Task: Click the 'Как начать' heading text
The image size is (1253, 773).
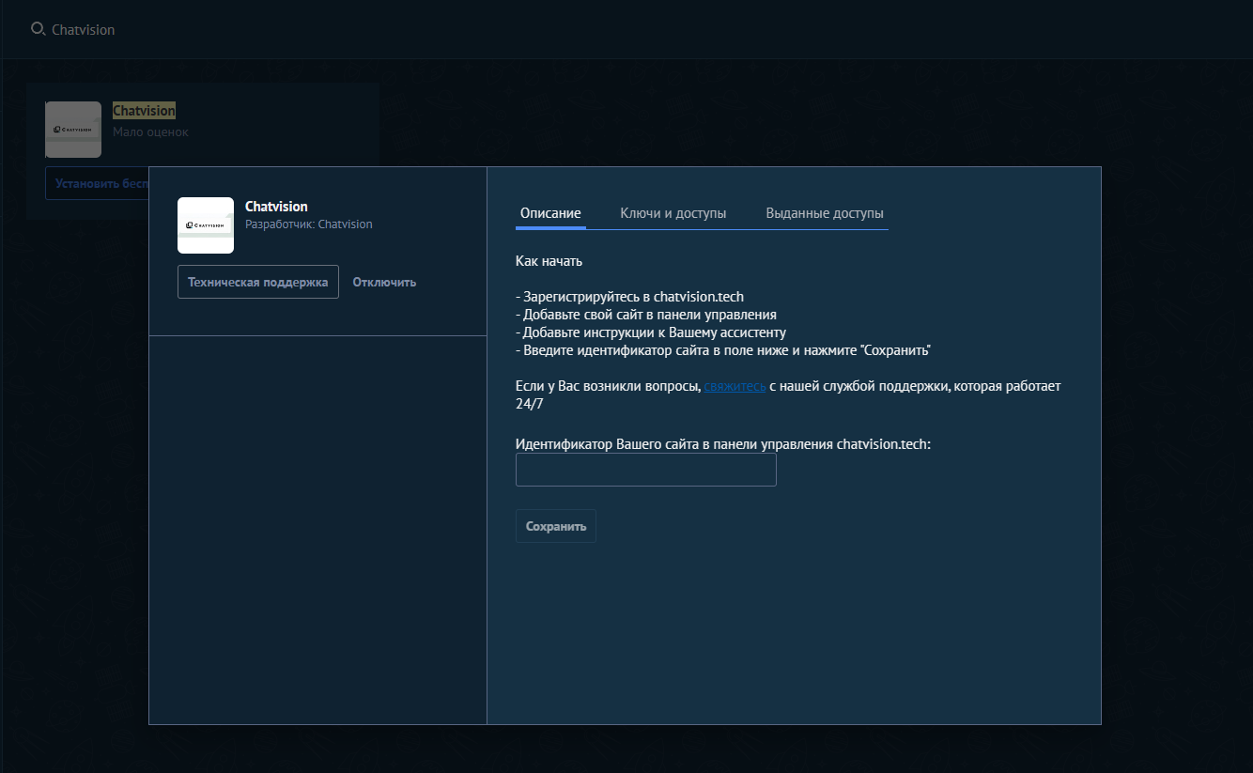Action: coord(549,261)
